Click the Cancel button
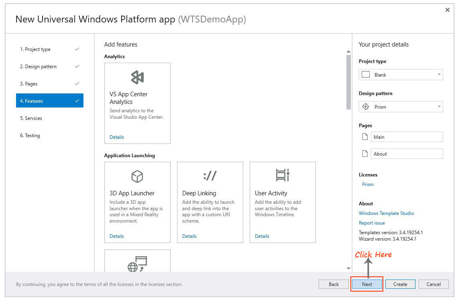The image size is (460, 302). [434, 284]
